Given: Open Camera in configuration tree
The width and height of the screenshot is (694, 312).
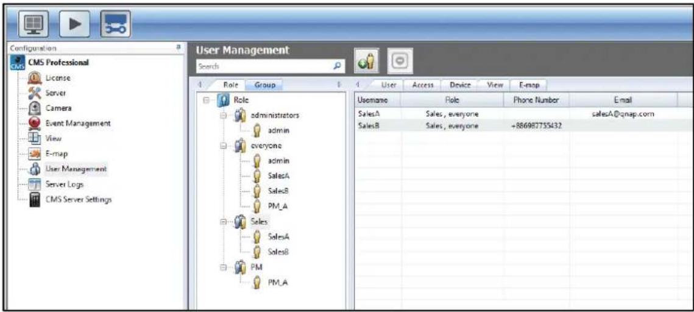Looking at the screenshot, I should [57, 108].
